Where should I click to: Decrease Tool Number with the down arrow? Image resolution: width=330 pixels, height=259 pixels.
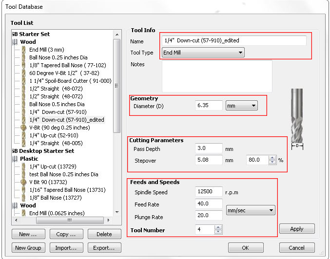coord(218,231)
